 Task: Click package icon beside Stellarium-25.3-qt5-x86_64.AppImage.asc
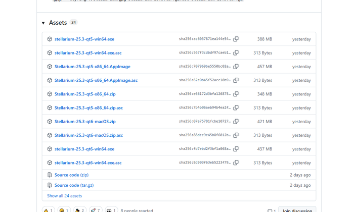[50, 80]
